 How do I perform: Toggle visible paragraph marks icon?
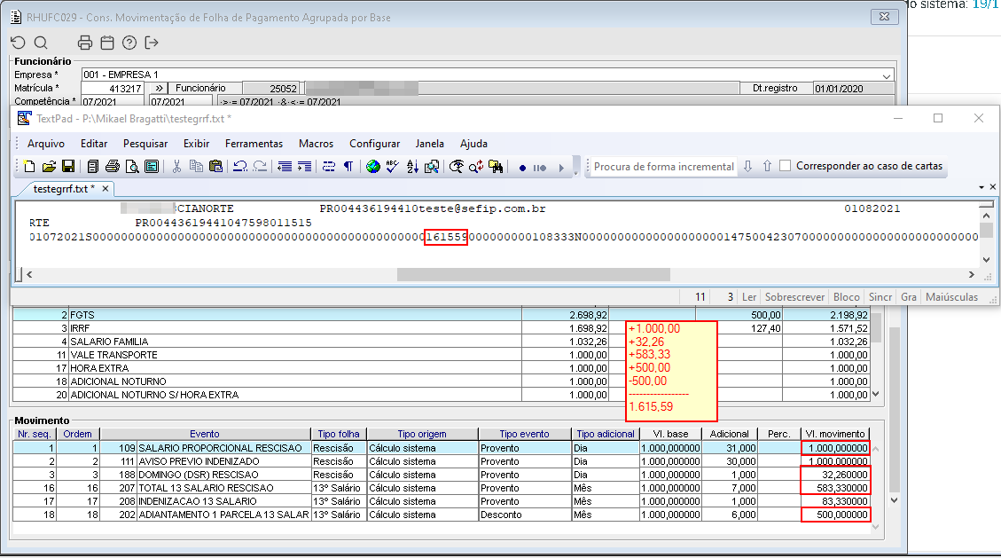pyautogui.click(x=348, y=167)
